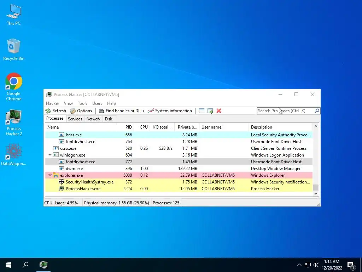Select the ProcessHacker.exe process row

pyautogui.click(x=179, y=188)
